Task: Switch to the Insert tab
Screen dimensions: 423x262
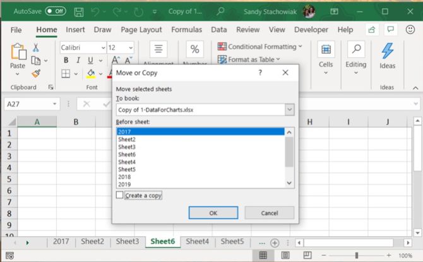Action: [x=75, y=30]
